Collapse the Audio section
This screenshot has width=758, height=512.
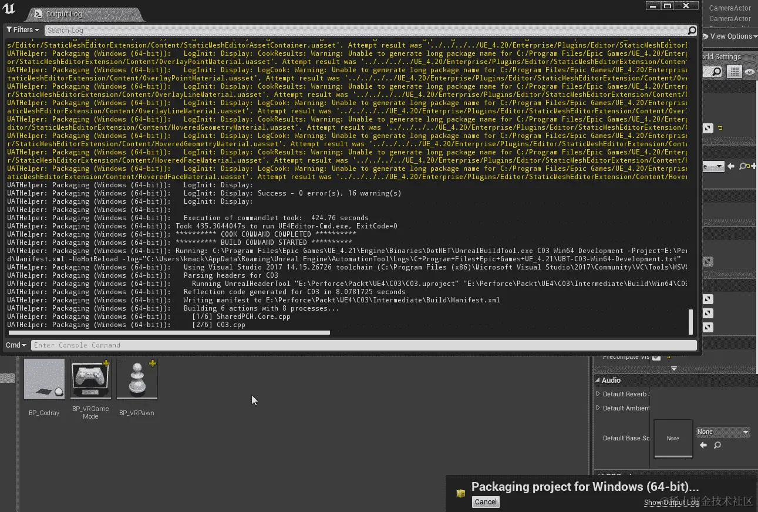tap(598, 380)
